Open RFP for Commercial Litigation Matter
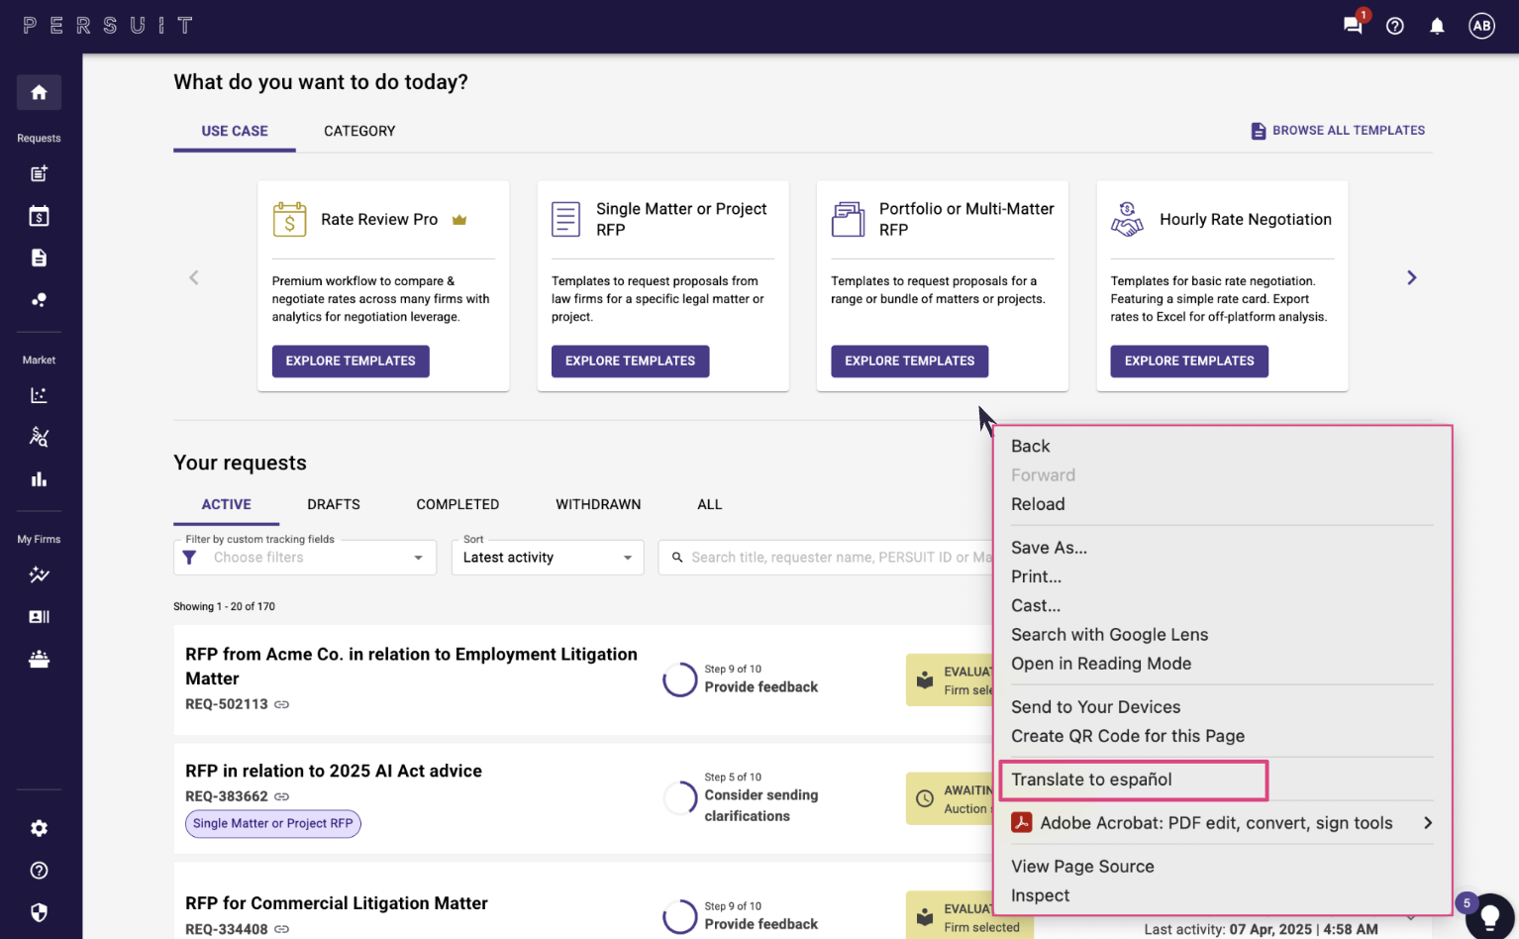 point(337,903)
